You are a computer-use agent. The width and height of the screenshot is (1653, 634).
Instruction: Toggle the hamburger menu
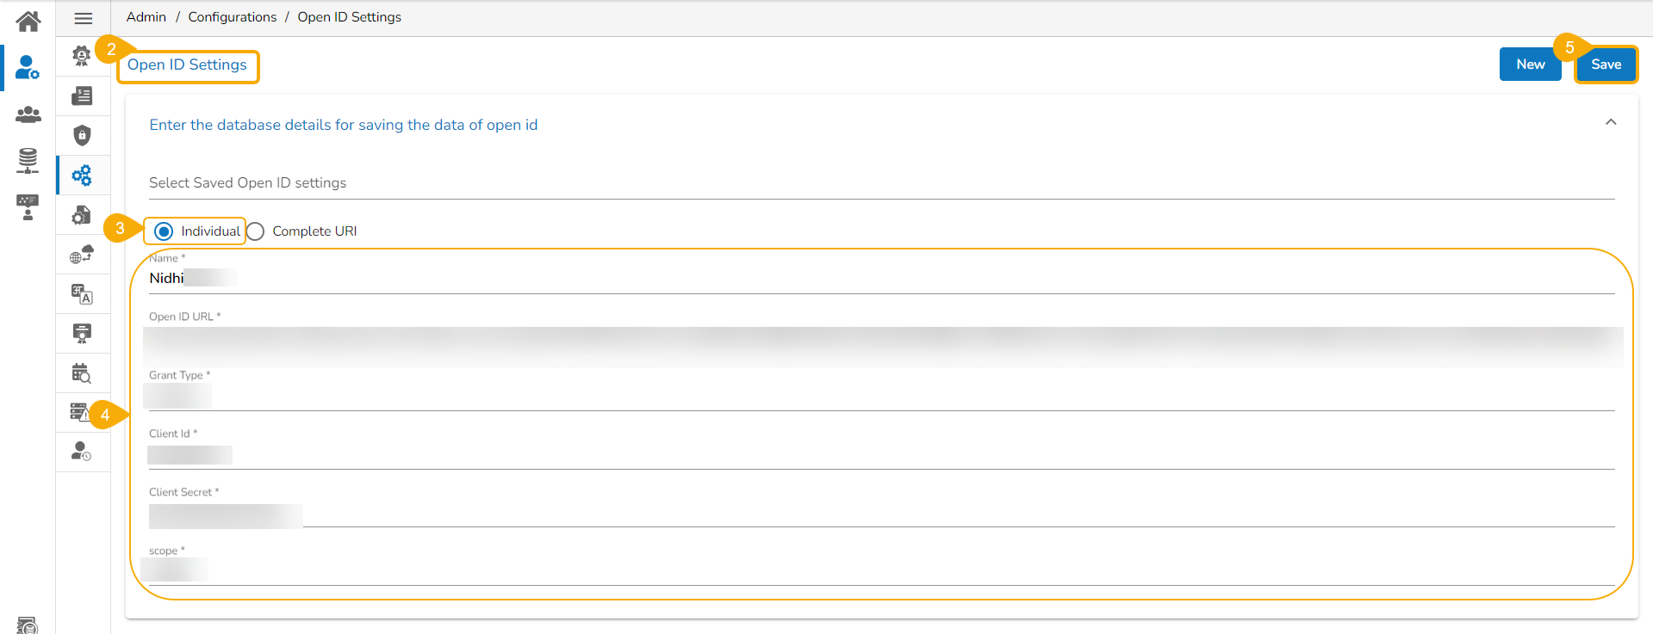[84, 18]
